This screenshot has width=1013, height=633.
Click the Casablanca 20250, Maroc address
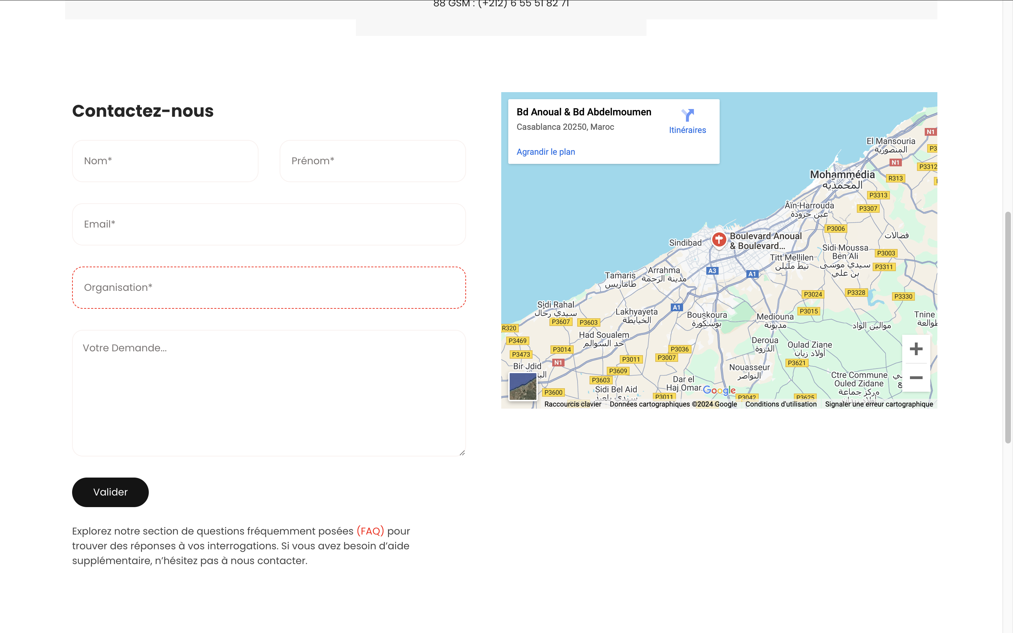(x=565, y=127)
